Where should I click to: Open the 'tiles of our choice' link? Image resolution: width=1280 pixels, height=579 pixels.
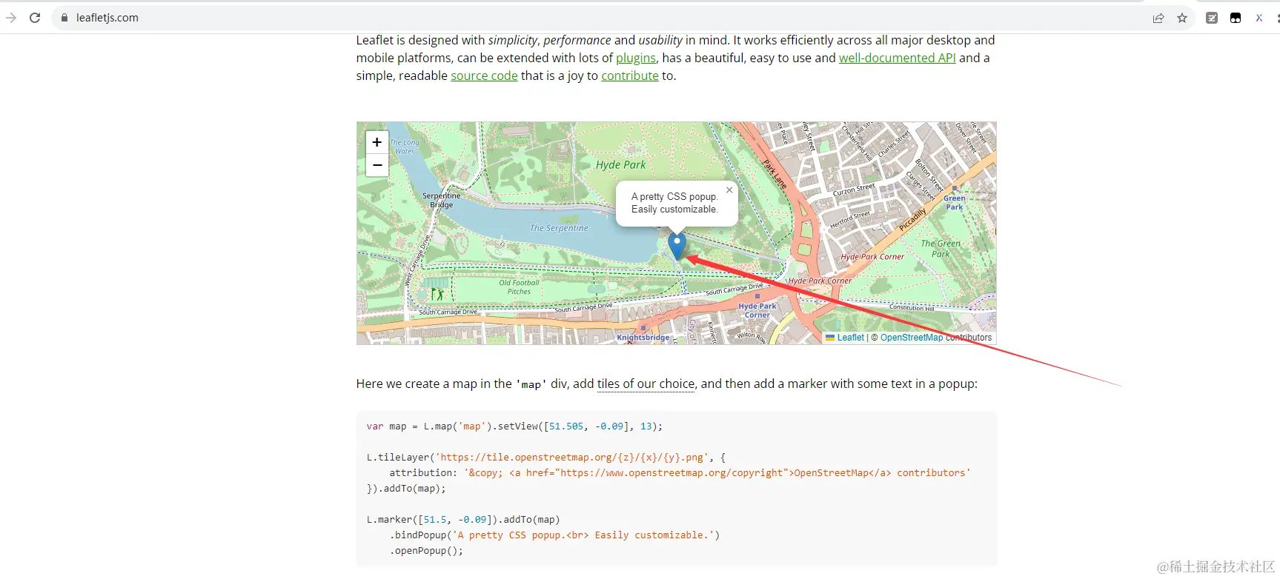[x=646, y=384]
